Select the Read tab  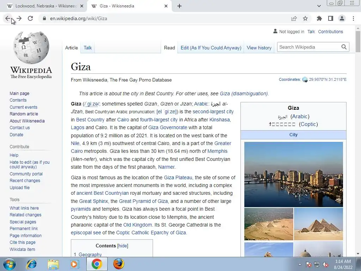point(170,48)
